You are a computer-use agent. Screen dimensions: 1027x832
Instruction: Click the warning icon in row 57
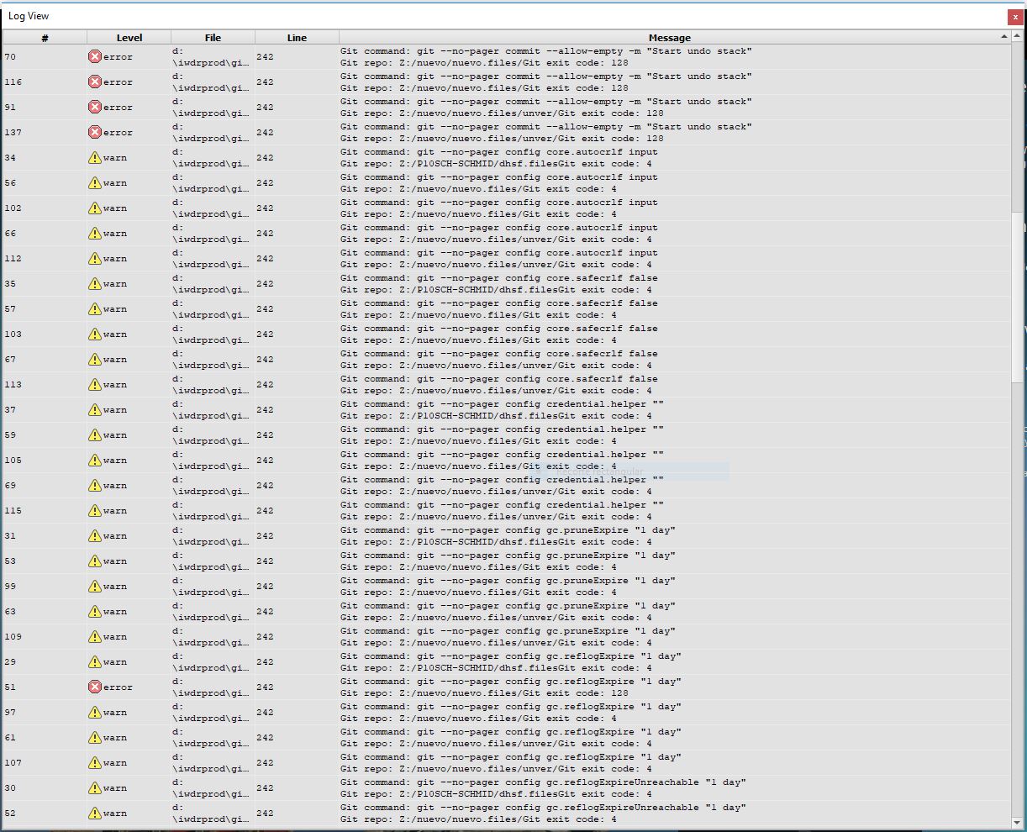95,309
